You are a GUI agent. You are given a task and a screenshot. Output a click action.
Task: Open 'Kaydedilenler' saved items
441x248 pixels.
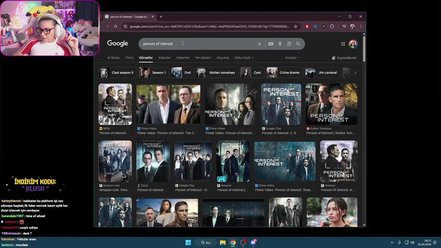point(344,58)
